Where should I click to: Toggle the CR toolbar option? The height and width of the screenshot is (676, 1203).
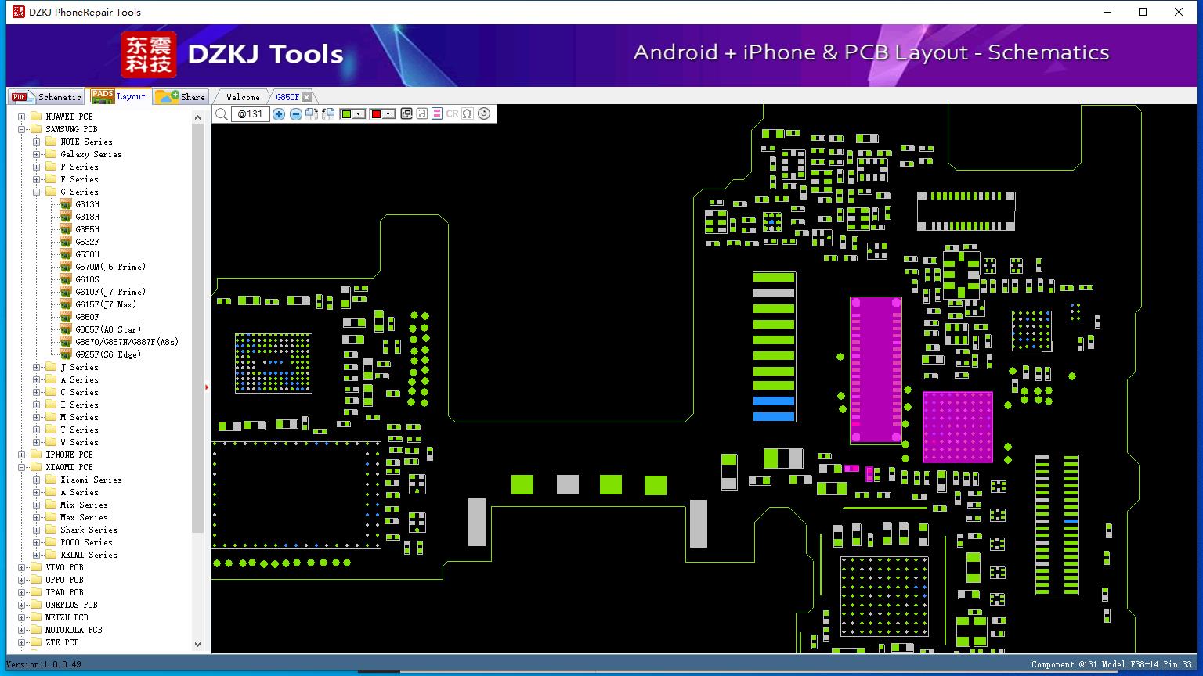pyautogui.click(x=452, y=113)
